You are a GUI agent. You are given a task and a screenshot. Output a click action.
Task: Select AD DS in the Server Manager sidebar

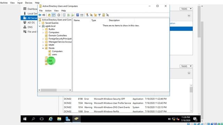point(29,23)
